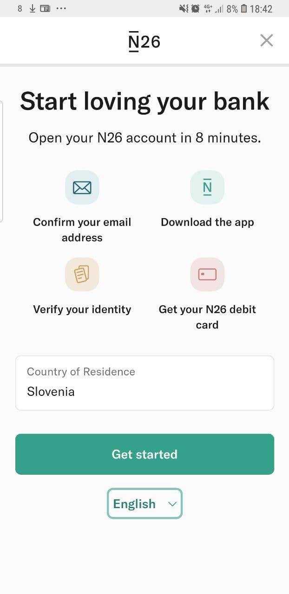The height and width of the screenshot is (594, 289).
Task: Tap the three-dots notification overflow icon
Action: pos(61,8)
